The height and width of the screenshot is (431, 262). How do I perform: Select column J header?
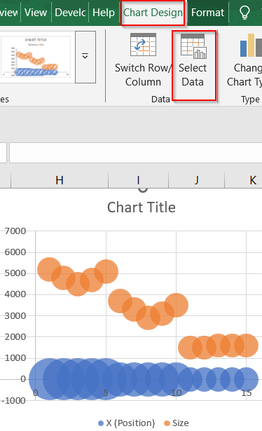[x=196, y=181]
